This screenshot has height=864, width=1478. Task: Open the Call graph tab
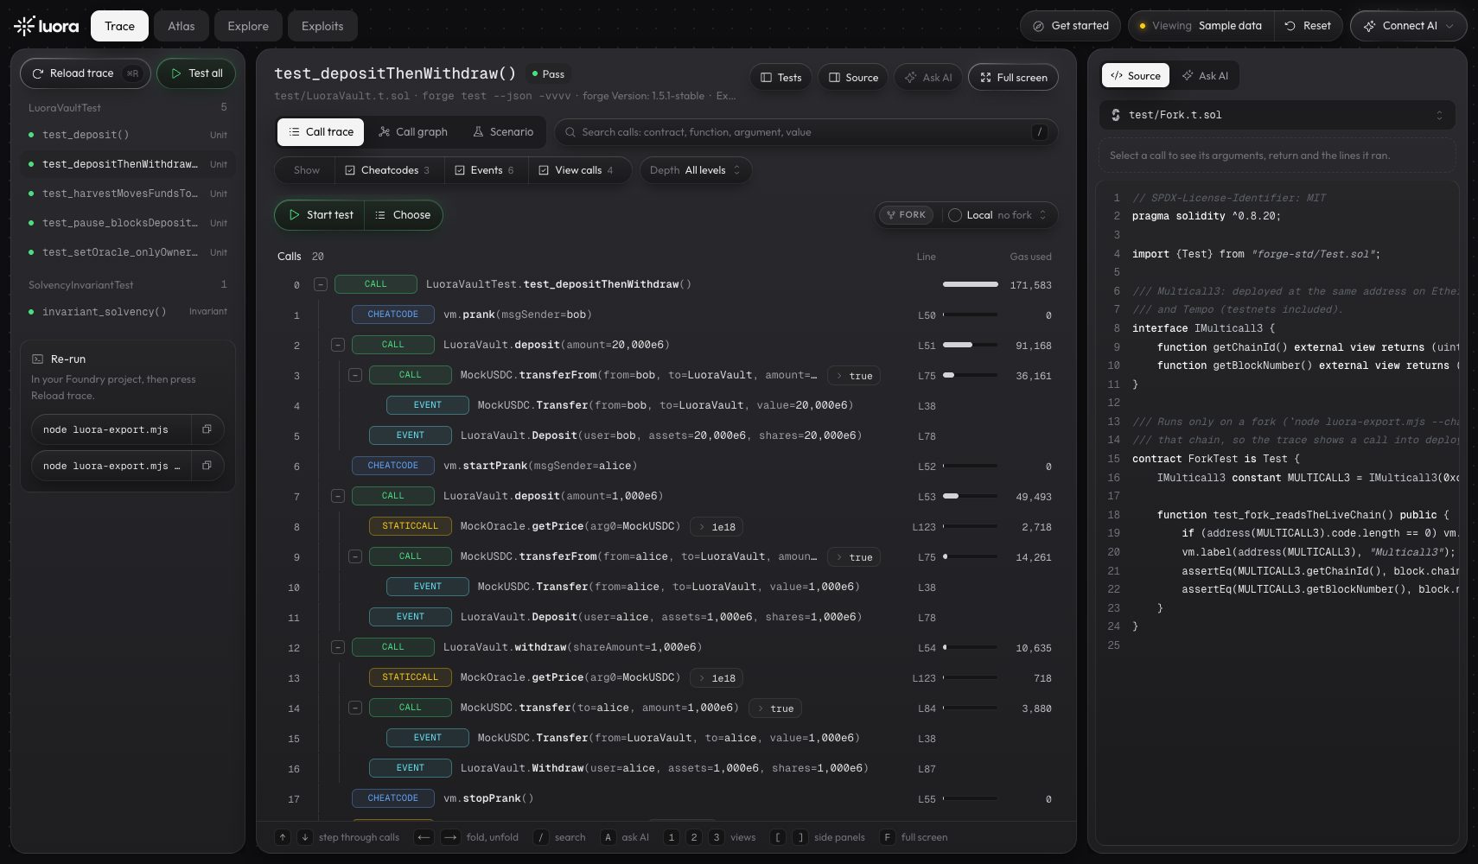(412, 132)
